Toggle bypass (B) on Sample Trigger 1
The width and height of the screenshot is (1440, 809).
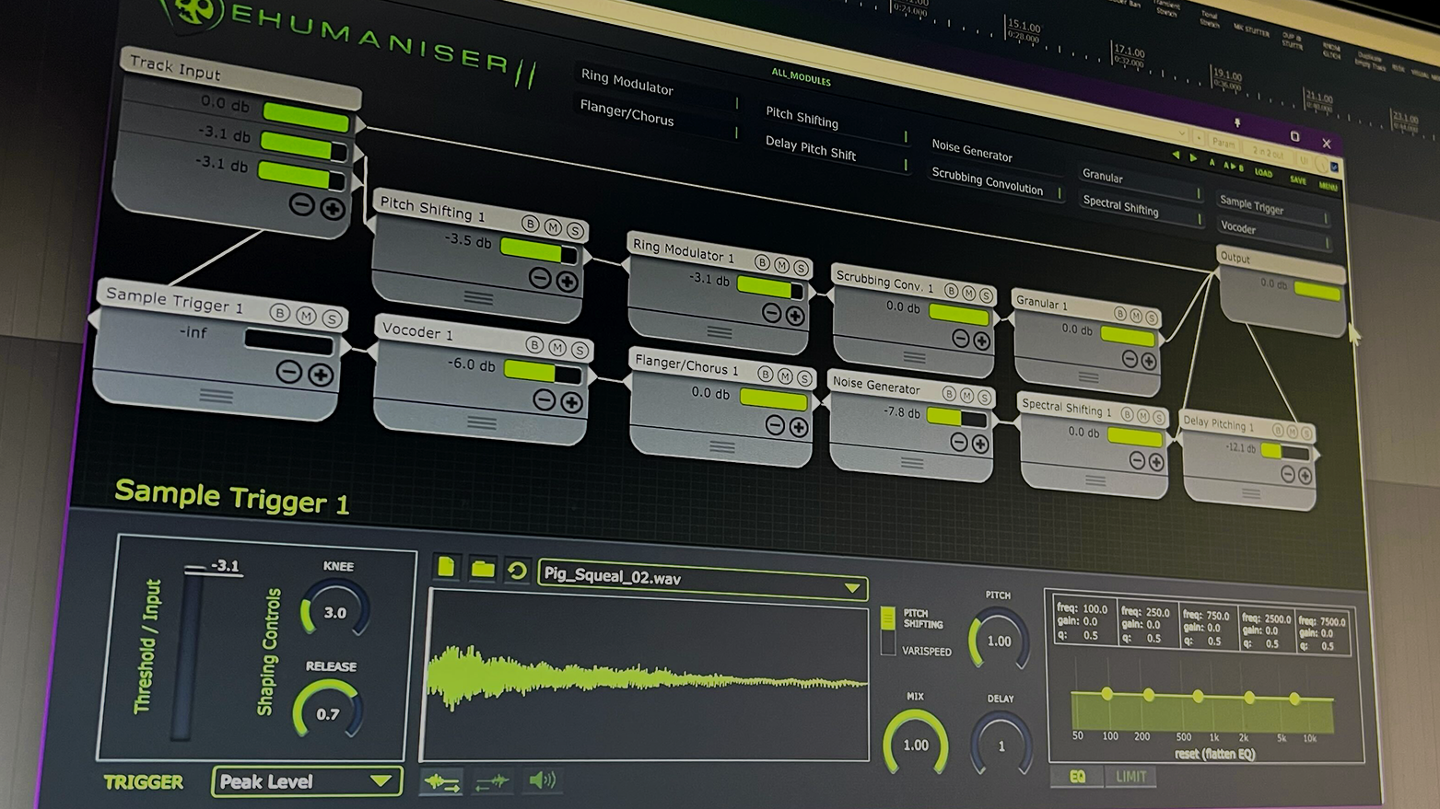pyautogui.click(x=279, y=313)
